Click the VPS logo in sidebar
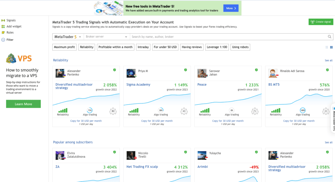Screen dimensions: 335x182 tap(19, 58)
